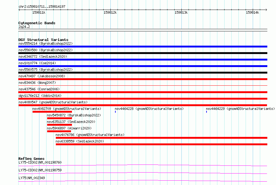This screenshot has height=185, width=276.
Task: Select the red bar under nsv4074786
Action: tap(161, 138)
